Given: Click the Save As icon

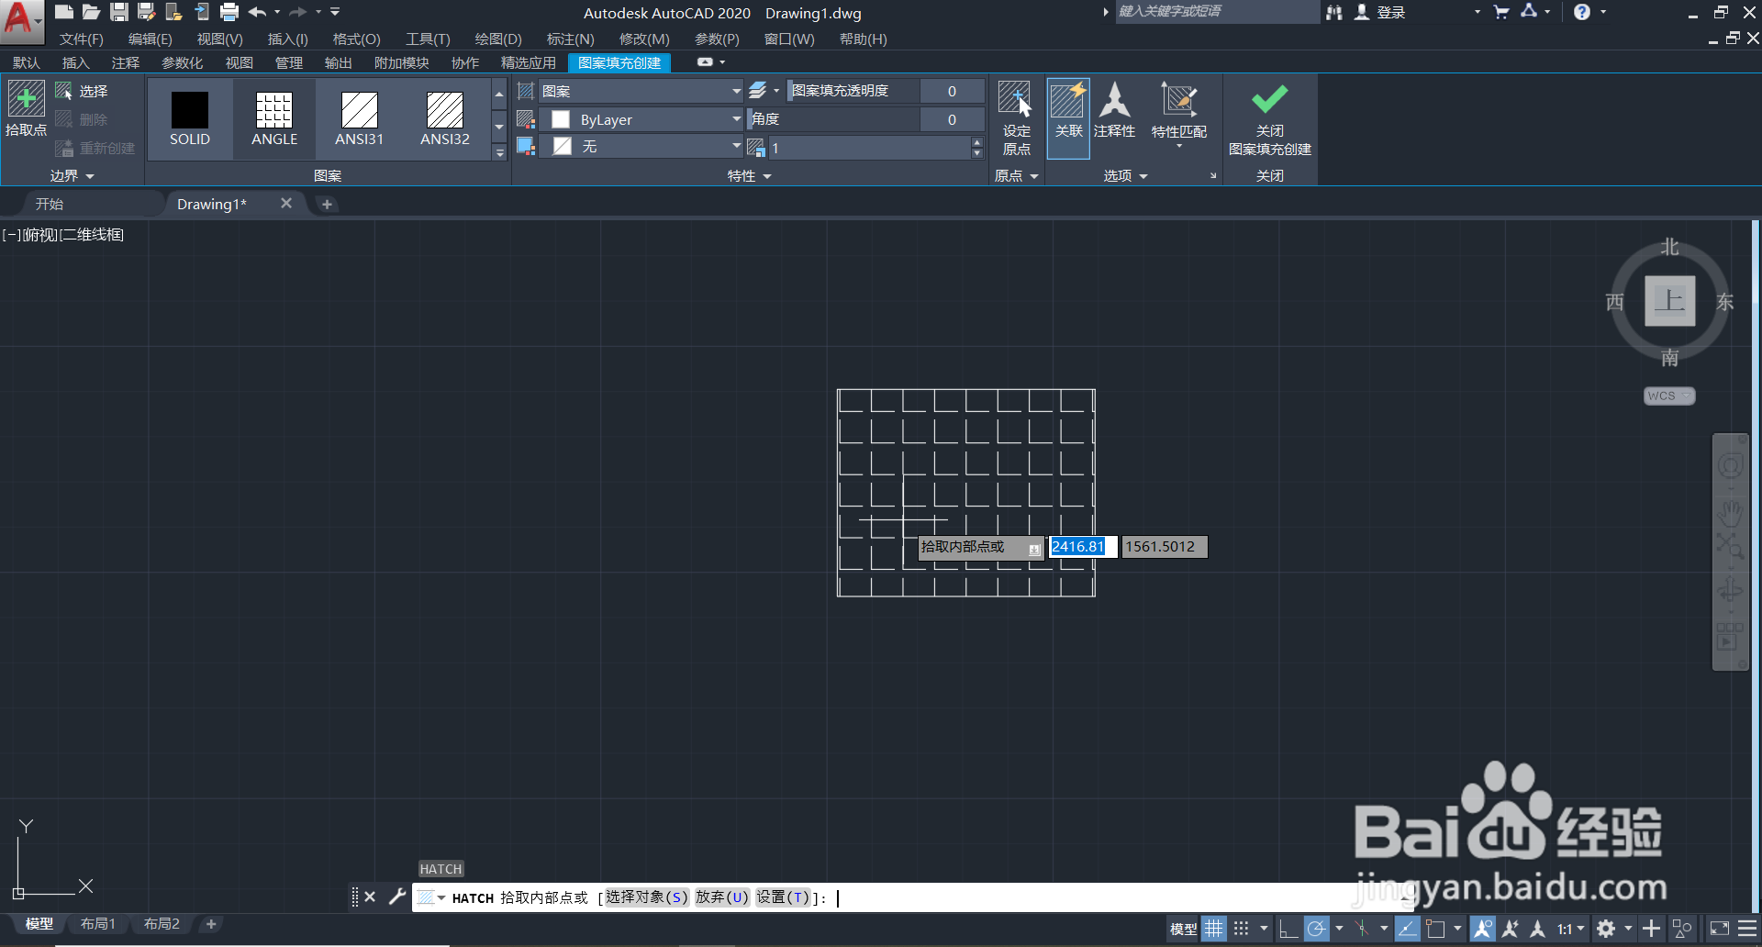Looking at the screenshot, I should 147,12.
